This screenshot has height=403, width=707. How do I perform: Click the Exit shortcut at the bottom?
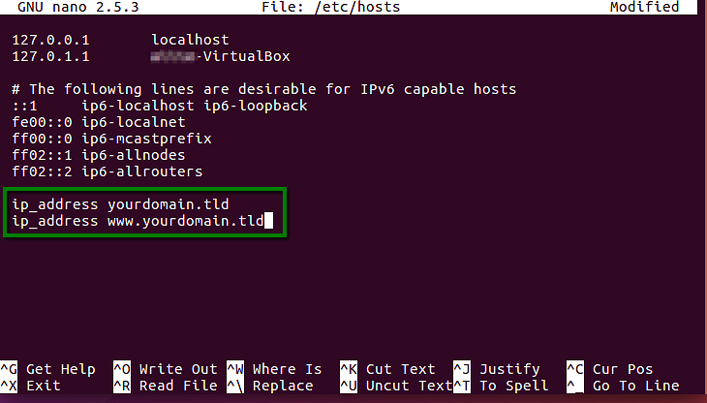pyautogui.click(x=43, y=386)
